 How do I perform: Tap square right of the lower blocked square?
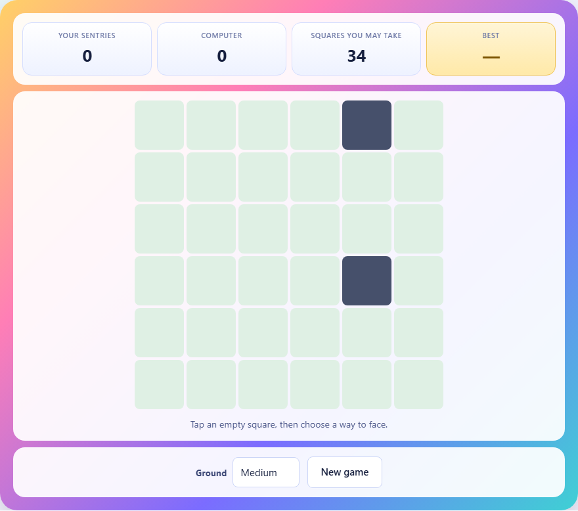pos(419,281)
